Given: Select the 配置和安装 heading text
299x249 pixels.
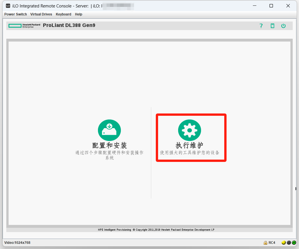Looking at the screenshot, I should 109,145.
